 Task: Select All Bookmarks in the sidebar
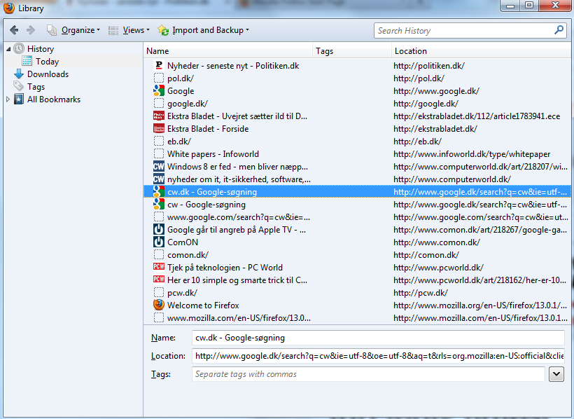pyautogui.click(x=54, y=99)
